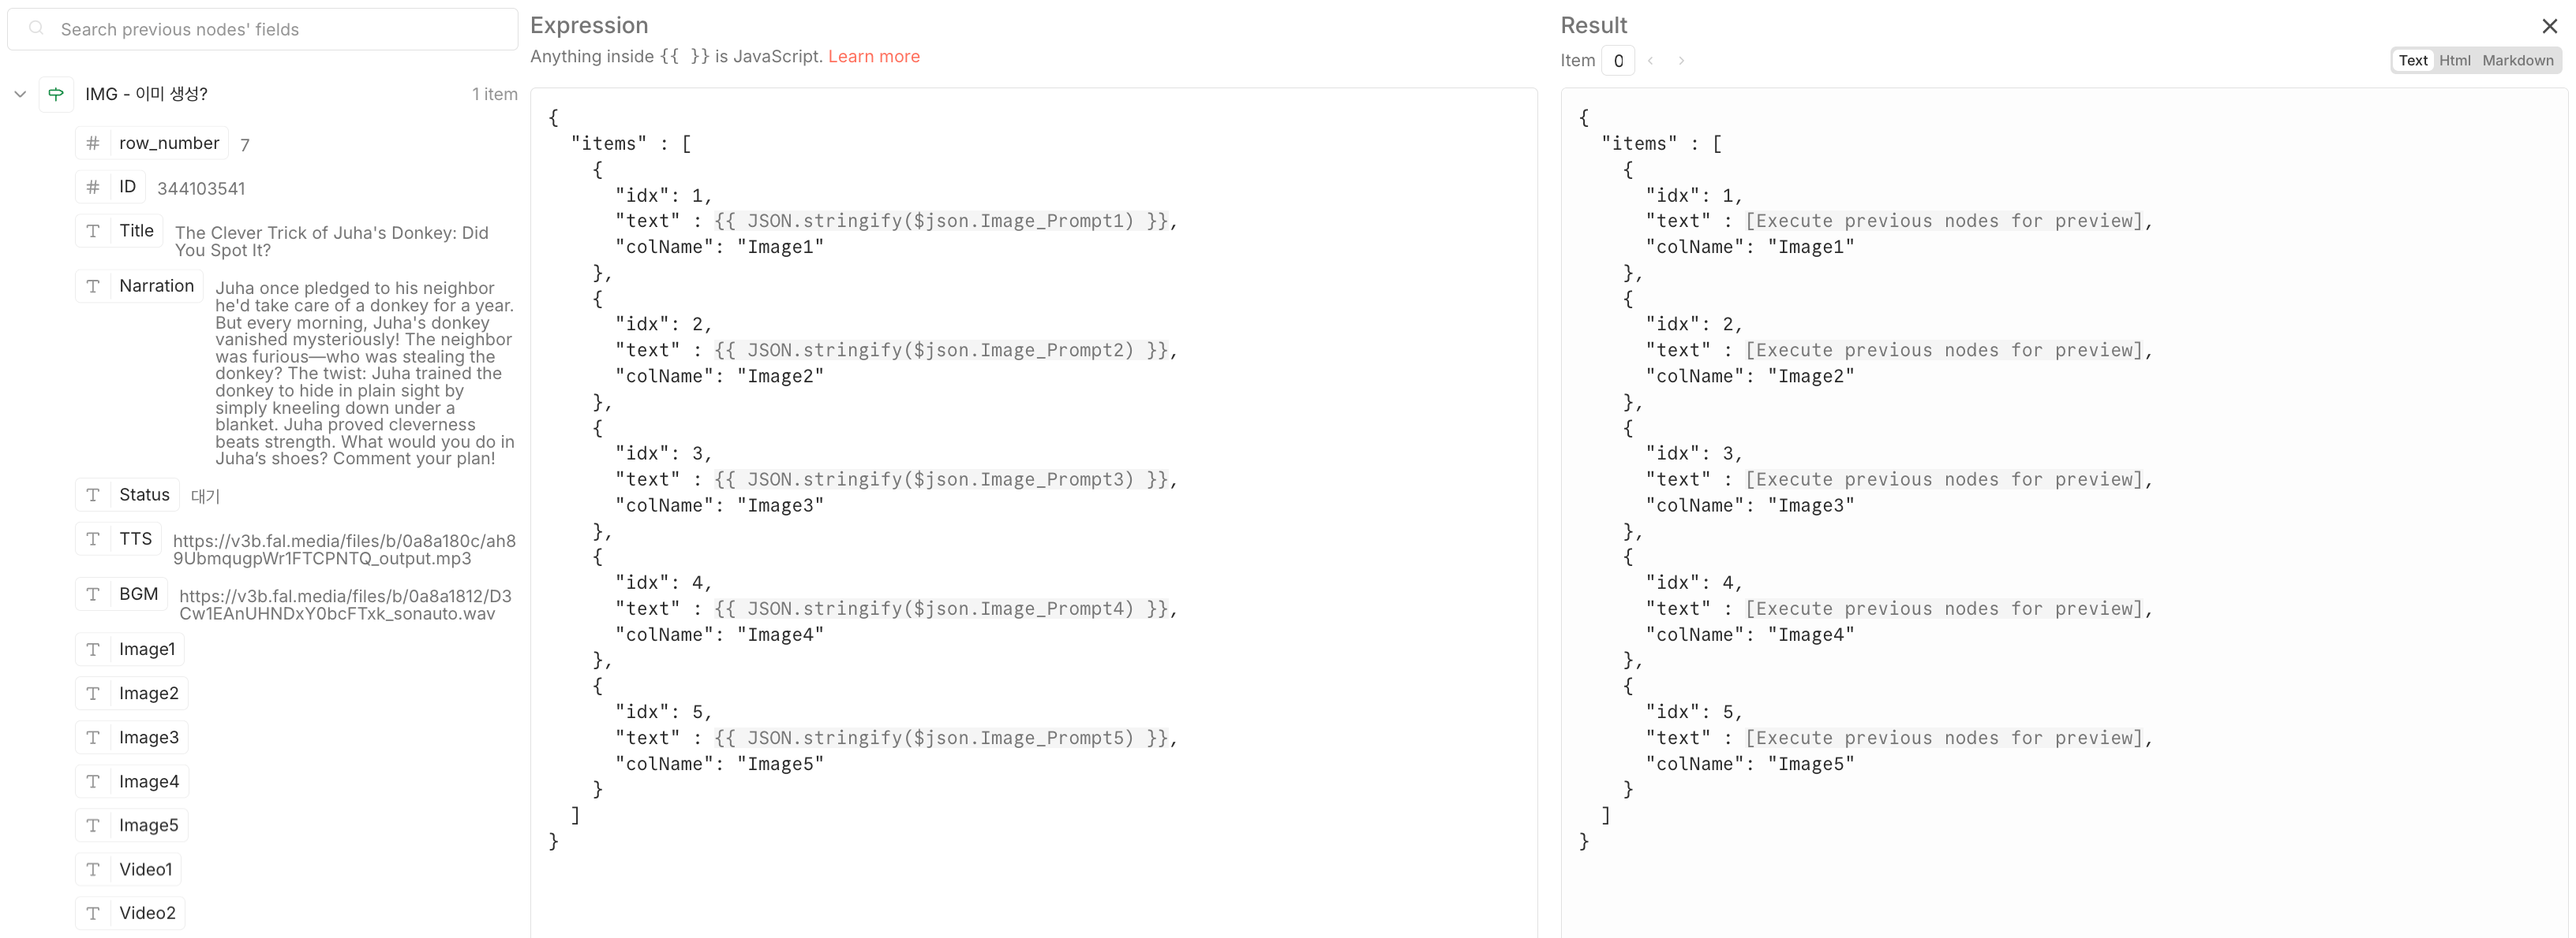Switch result view to Html
Viewport: 2576px width, 938px height.
(x=2454, y=61)
